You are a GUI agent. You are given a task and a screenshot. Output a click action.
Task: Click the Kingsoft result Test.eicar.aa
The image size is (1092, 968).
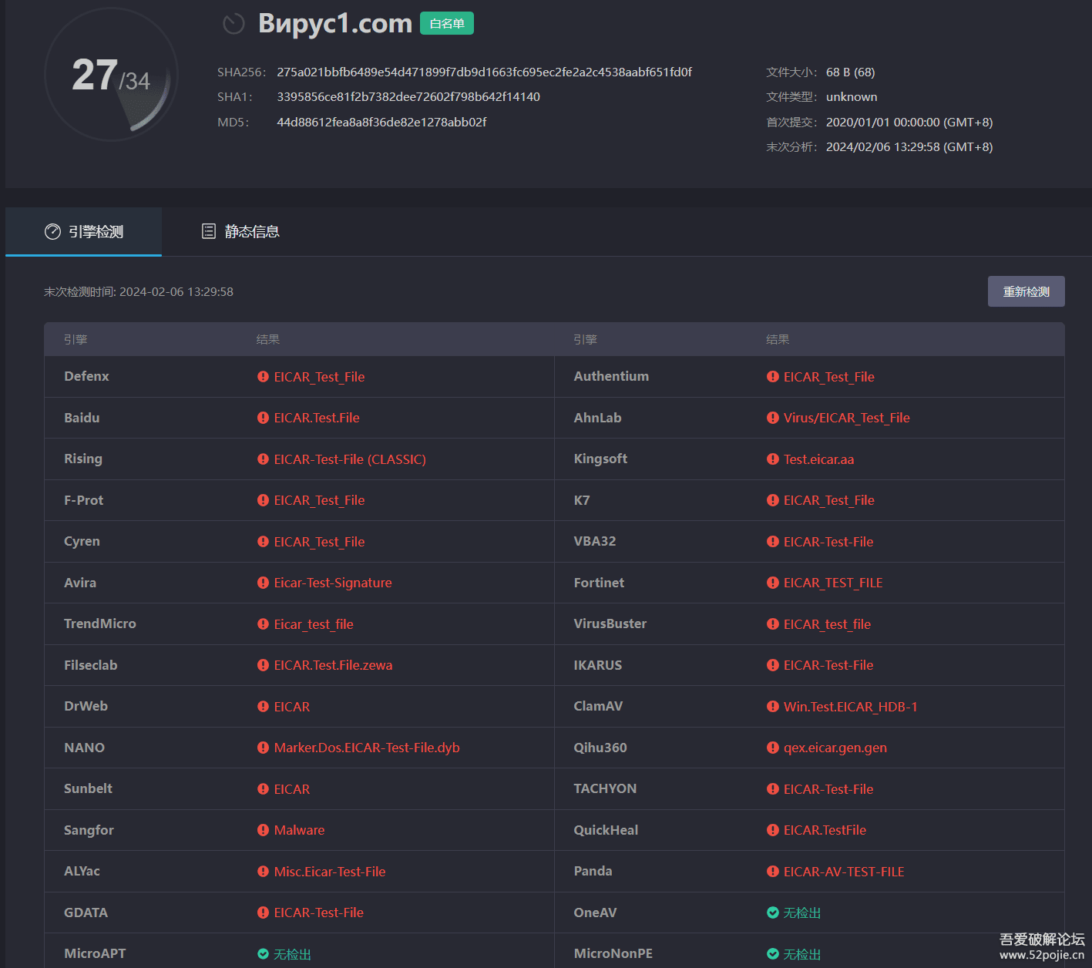pos(818,459)
